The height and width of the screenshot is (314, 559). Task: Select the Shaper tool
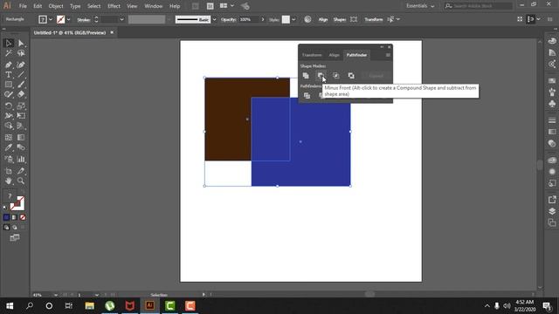click(9, 95)
